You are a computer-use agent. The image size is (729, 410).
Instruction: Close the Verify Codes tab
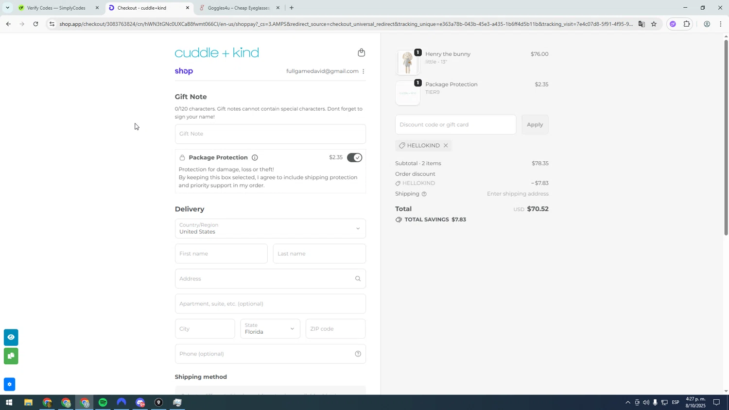pyautogui.click(x=97, y=8)
